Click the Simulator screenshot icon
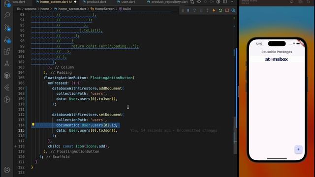Screen dimensions: 315x177 point(301,2)
